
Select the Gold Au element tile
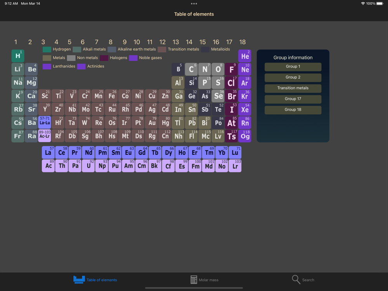tap(151, 123)
